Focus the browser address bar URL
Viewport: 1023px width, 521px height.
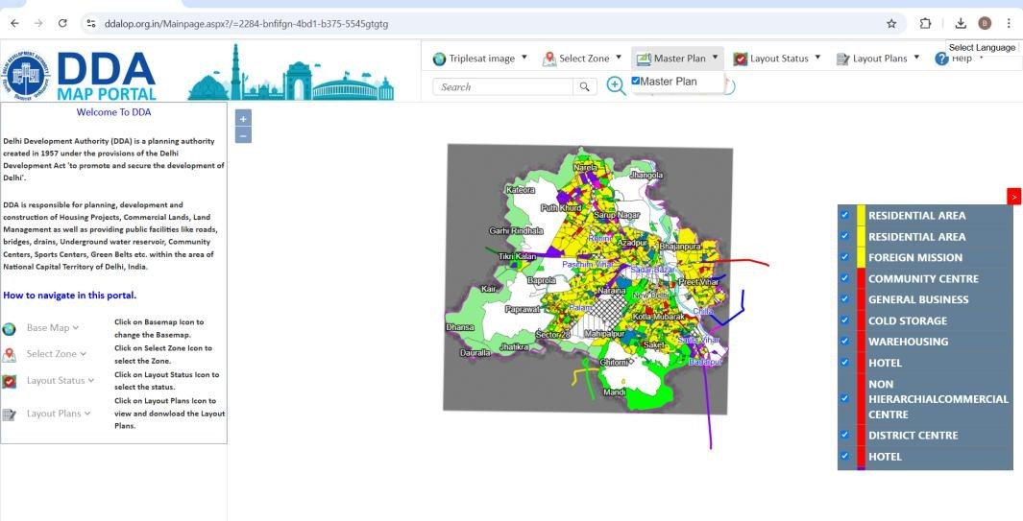[246, 23]
